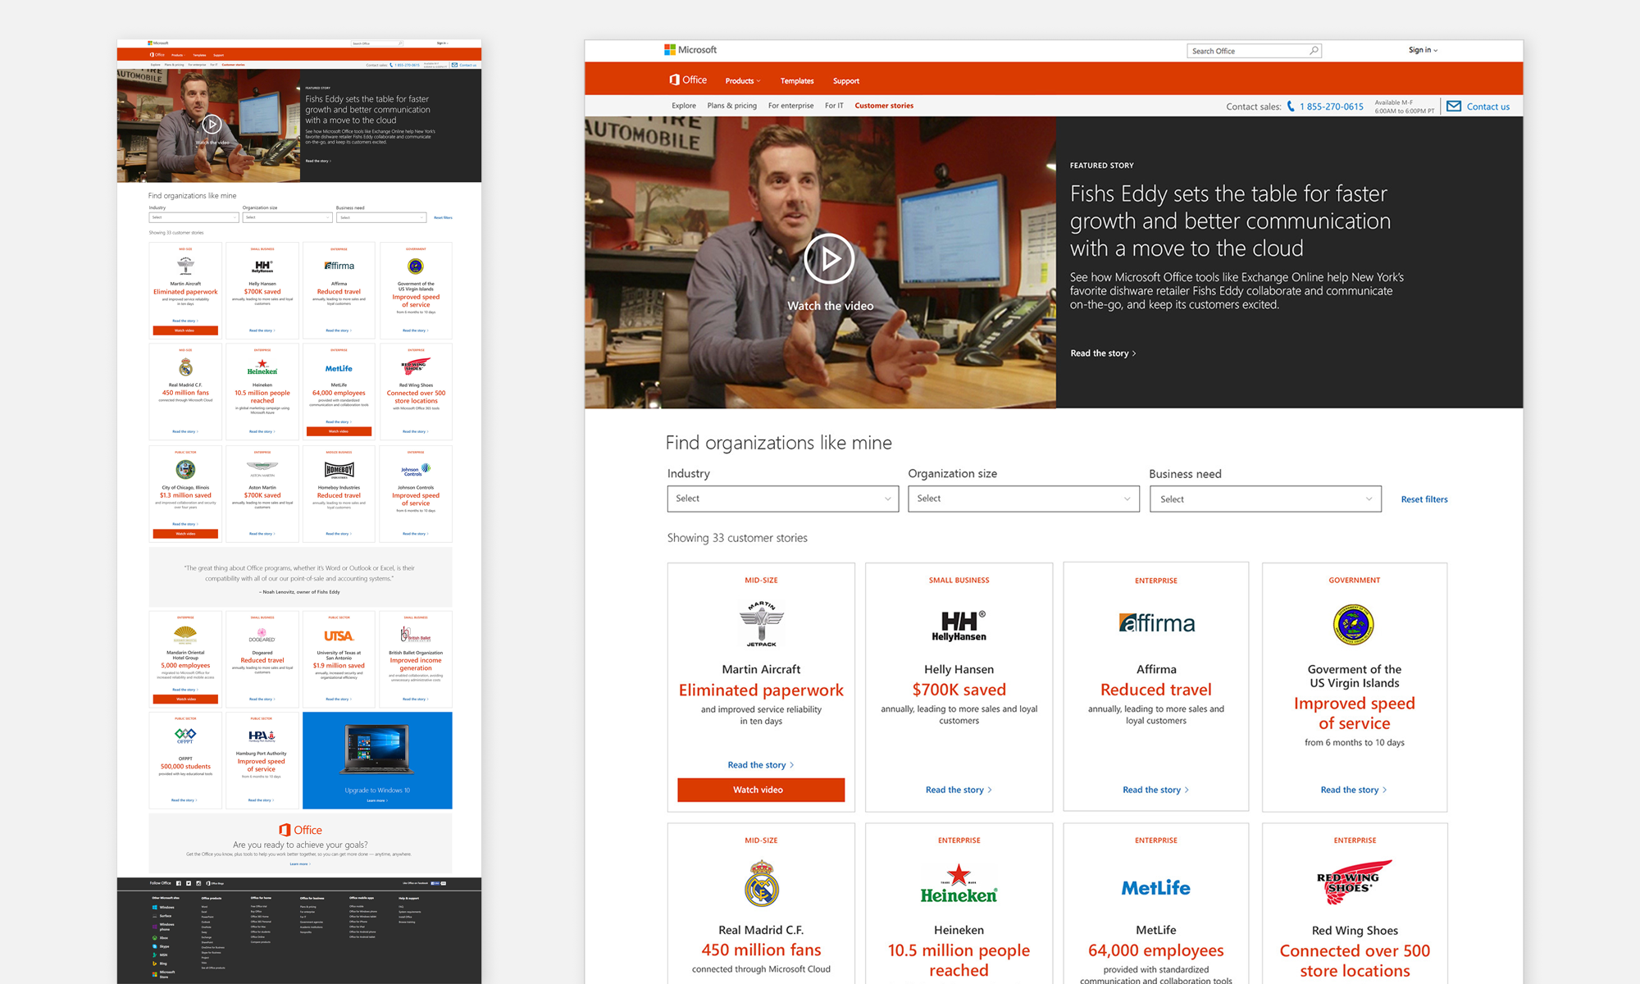Viewport: 1640px width, 984px height.
Task: Click the Martin Aircraft Jetpack logo in large view
Action: coord(761,624)
